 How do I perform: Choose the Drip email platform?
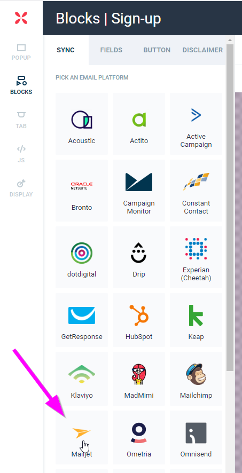click(139, 257)
